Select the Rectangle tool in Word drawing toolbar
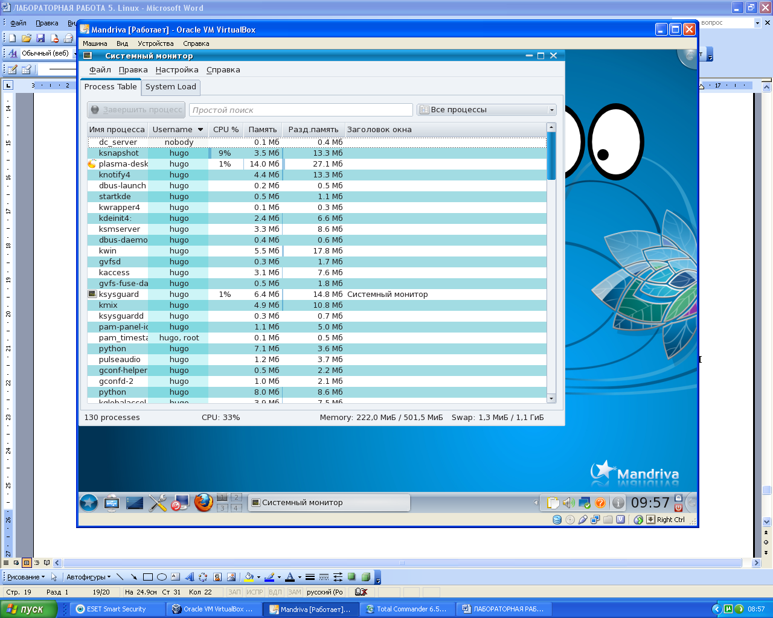 (147, 577)
